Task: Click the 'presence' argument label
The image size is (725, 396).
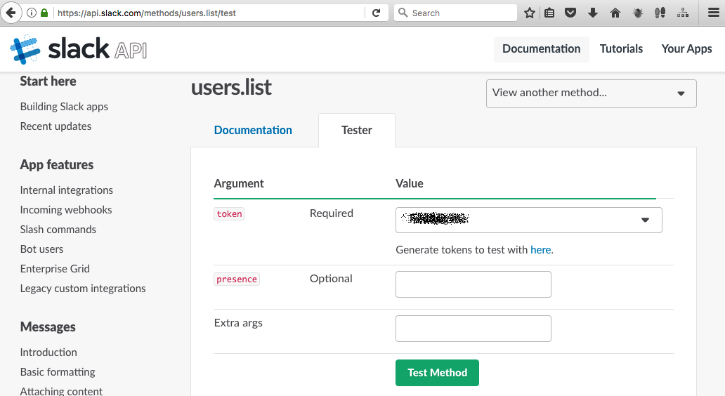Action: pyautogui.click(x=236, y=279)
